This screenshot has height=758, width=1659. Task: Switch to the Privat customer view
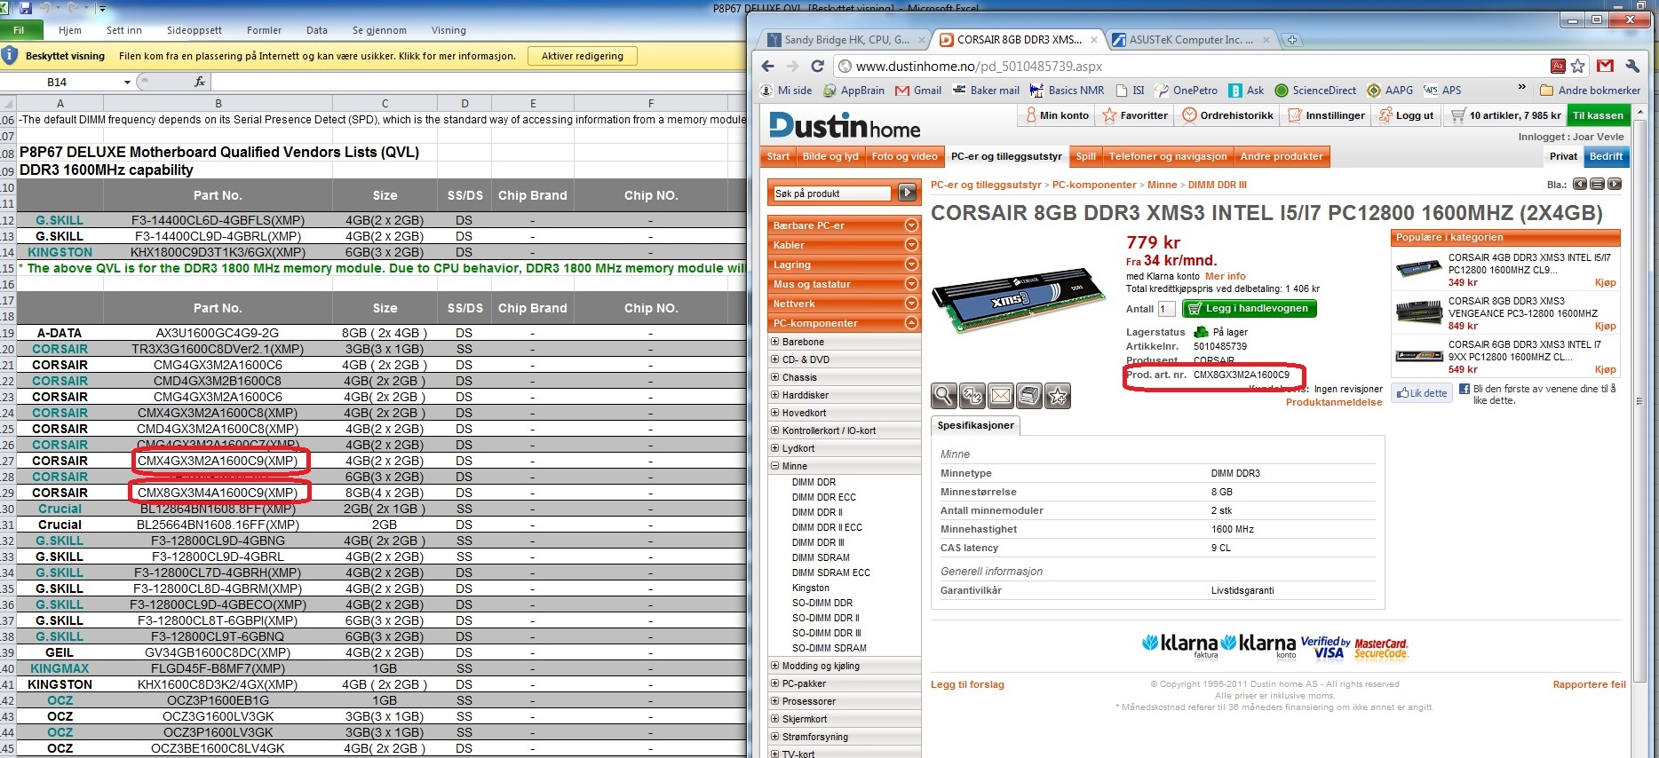(1563, 157)
